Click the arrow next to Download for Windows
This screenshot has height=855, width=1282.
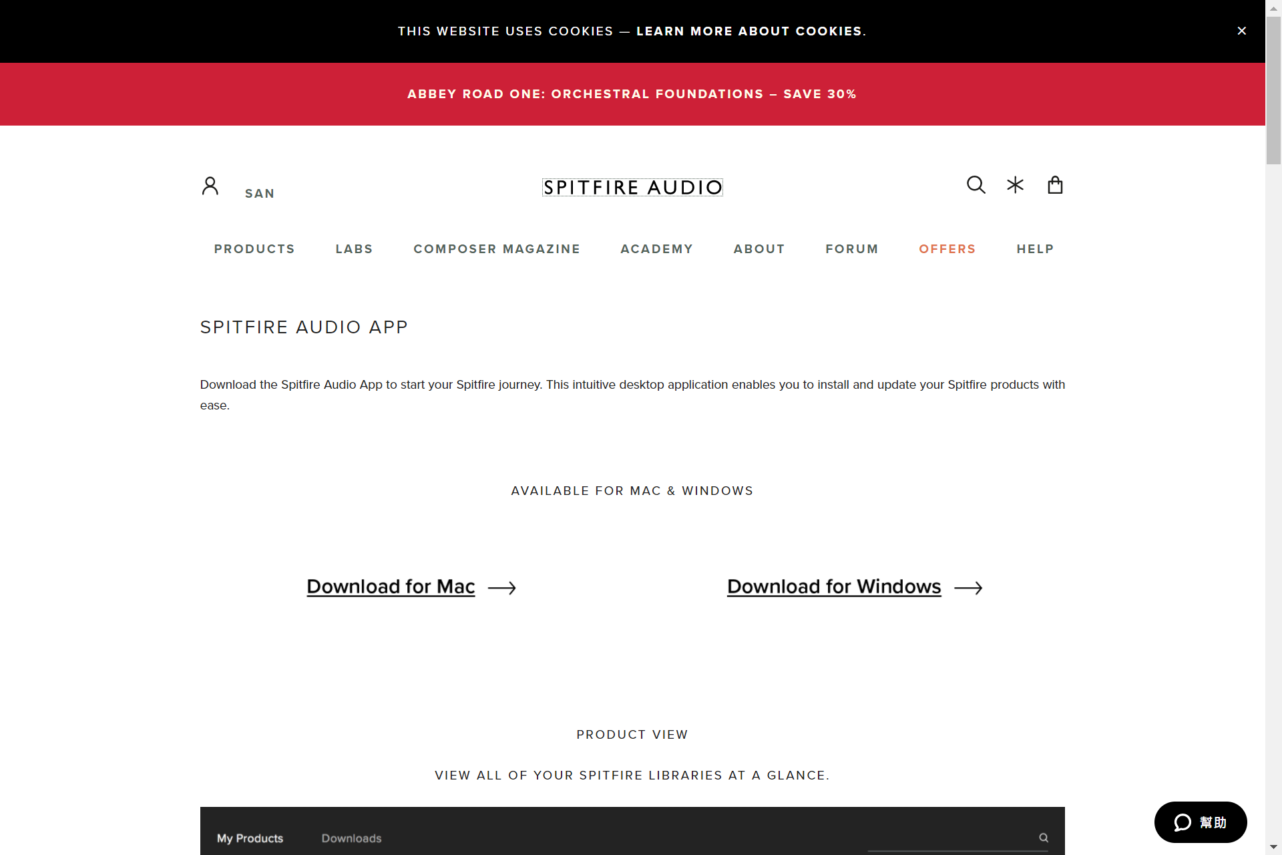968,588
